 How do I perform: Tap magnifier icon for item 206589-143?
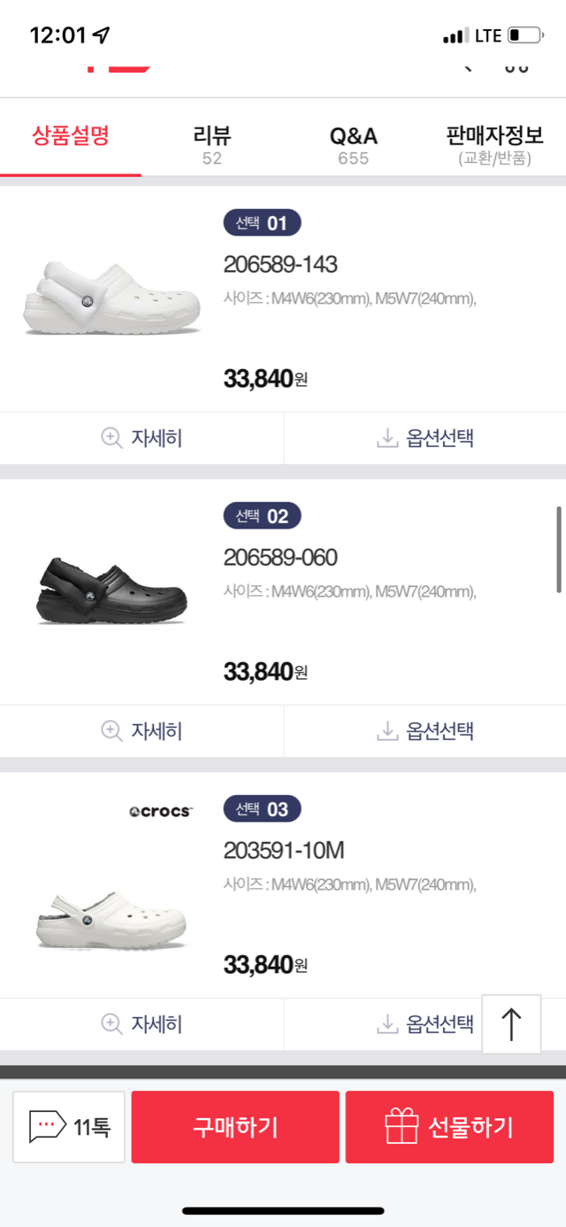(112, 438)
